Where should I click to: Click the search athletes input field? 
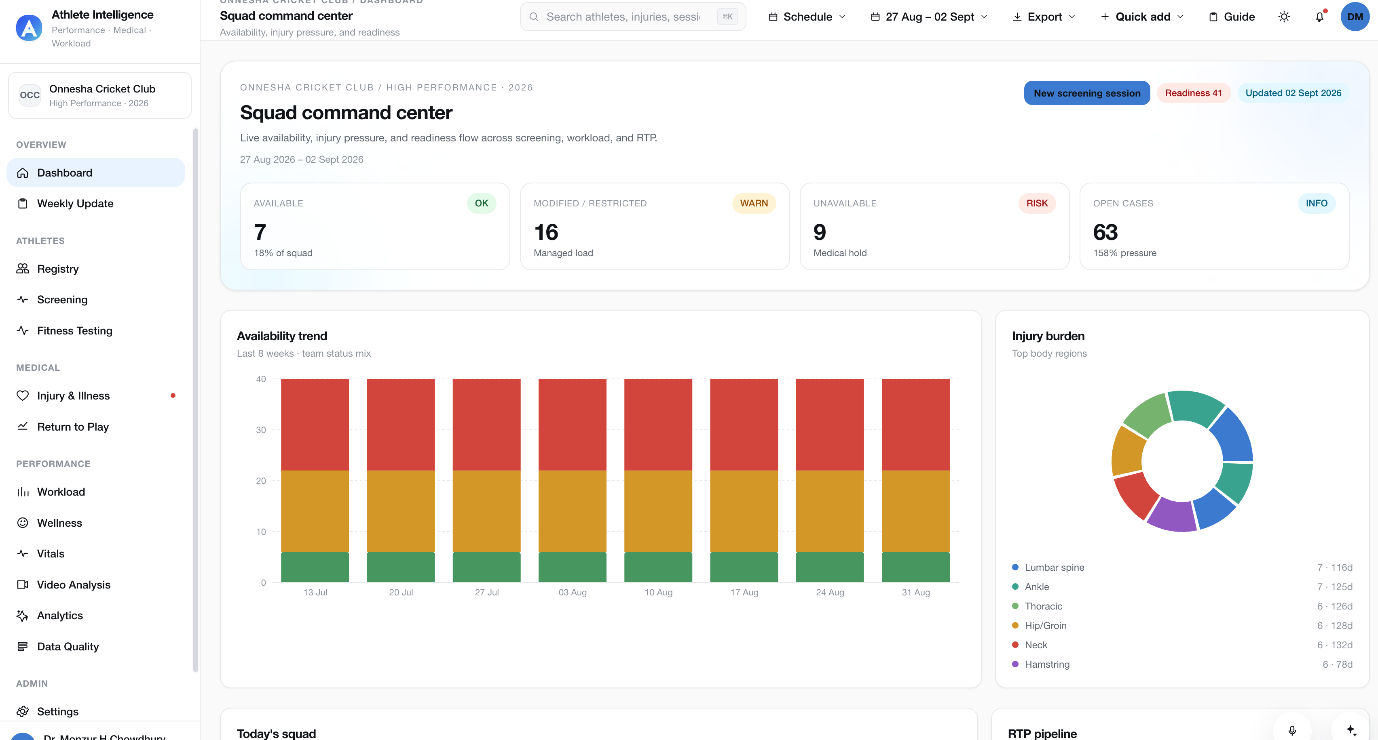[x=633, y=17]
